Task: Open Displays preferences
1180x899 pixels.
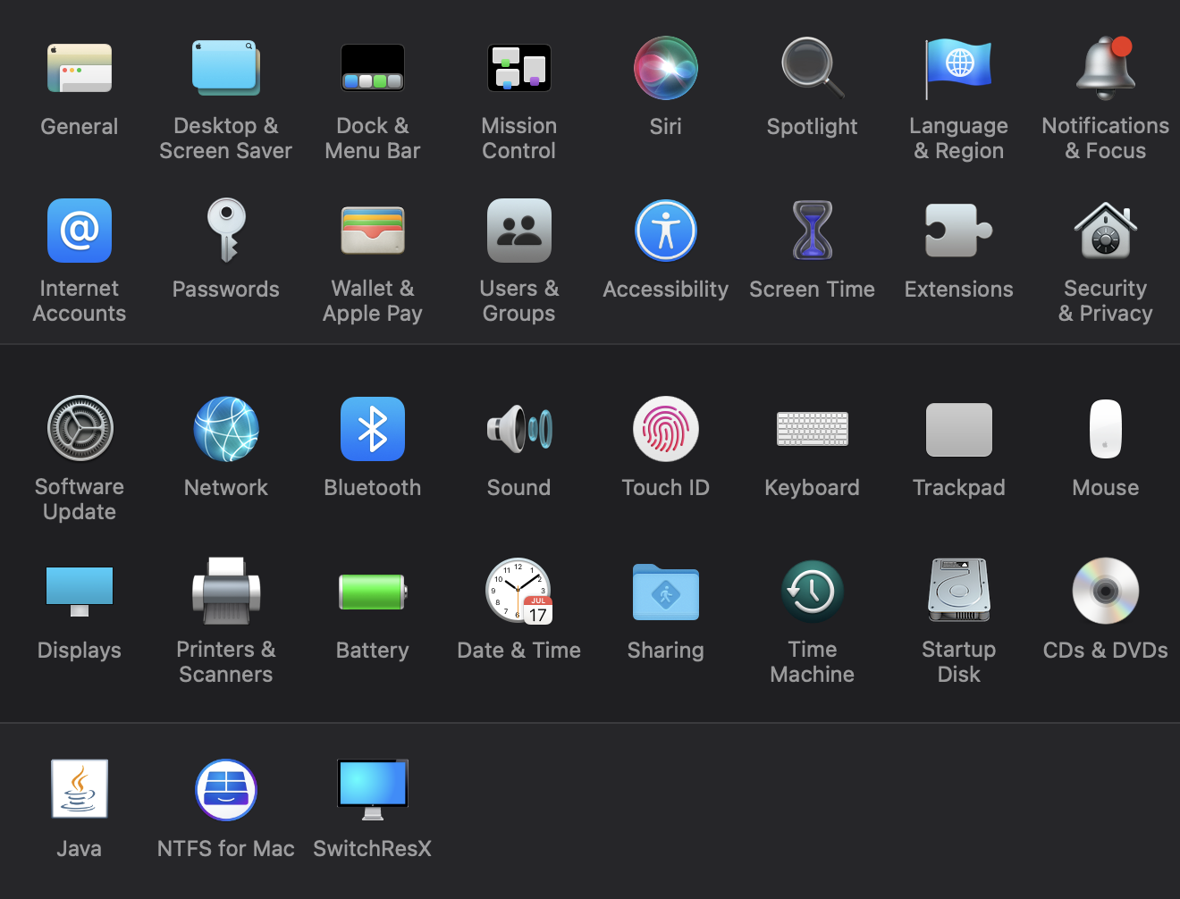Action: click(x=80, y=592)
